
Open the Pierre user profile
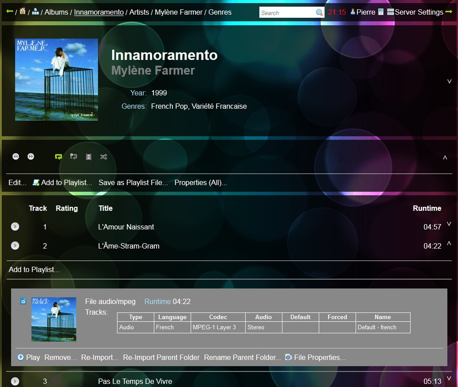pos(363,12)
